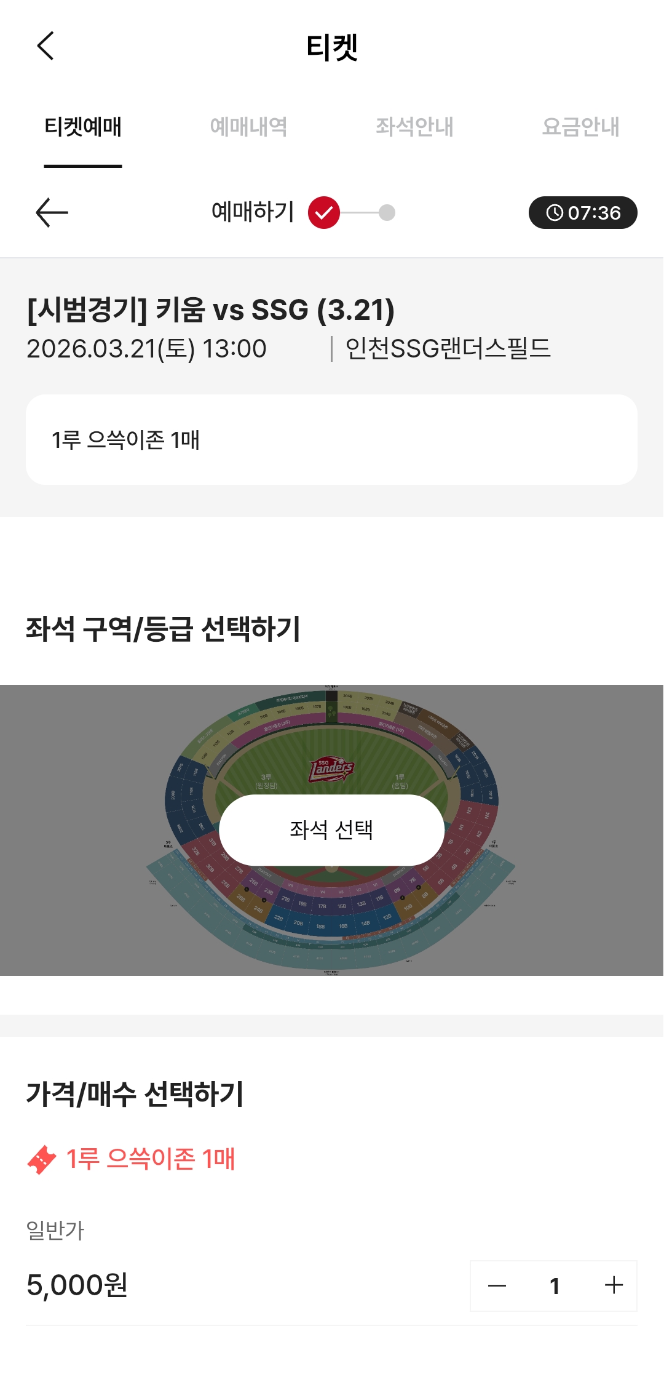
Task: Go to the 요금안내 tab
Action: (x=581, y=127)
